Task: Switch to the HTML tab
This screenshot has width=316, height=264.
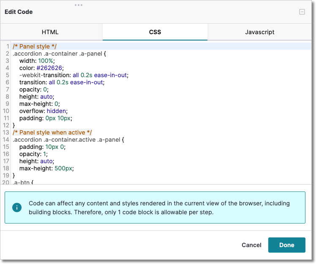Action: (50, 32)
